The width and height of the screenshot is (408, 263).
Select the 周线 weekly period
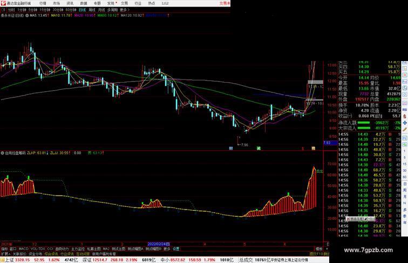pyautogui.click(x=92, y=10)
